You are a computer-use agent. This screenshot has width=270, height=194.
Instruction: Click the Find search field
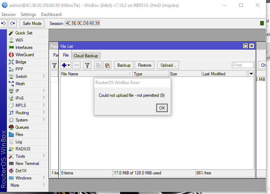(x=242, y=65)
